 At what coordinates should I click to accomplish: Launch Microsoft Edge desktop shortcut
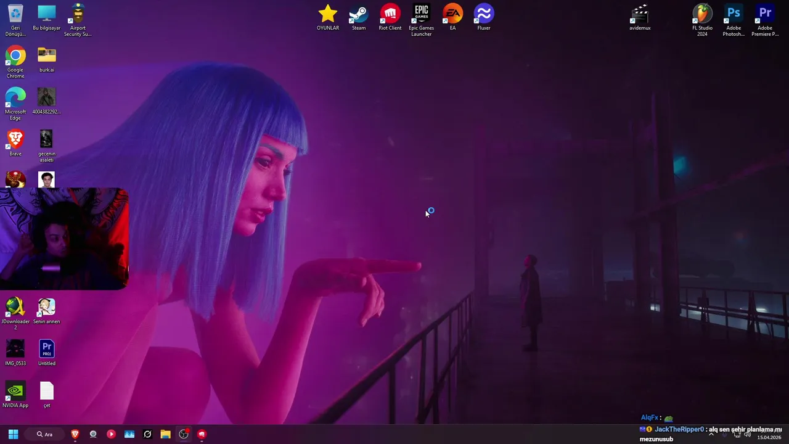coord(15,104)
